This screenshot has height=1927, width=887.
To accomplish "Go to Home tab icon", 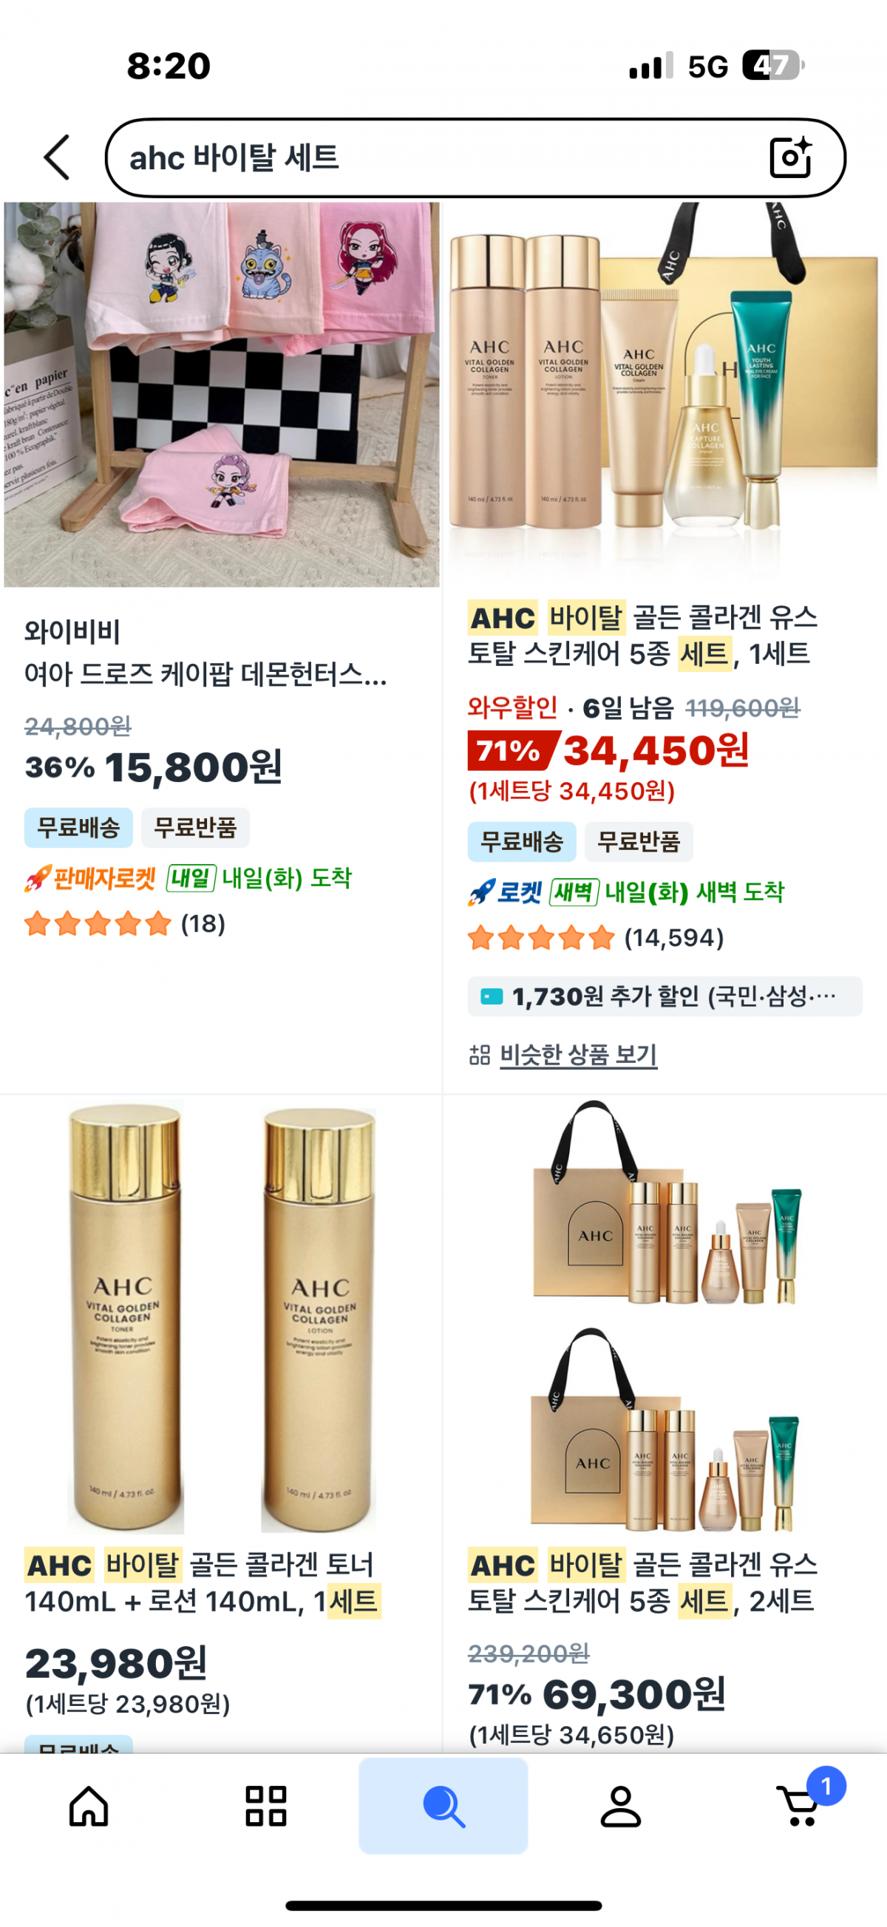I will point(88,1806).
